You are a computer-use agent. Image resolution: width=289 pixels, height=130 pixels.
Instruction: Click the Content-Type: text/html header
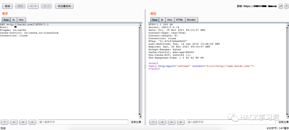click(x=167, y=33)
